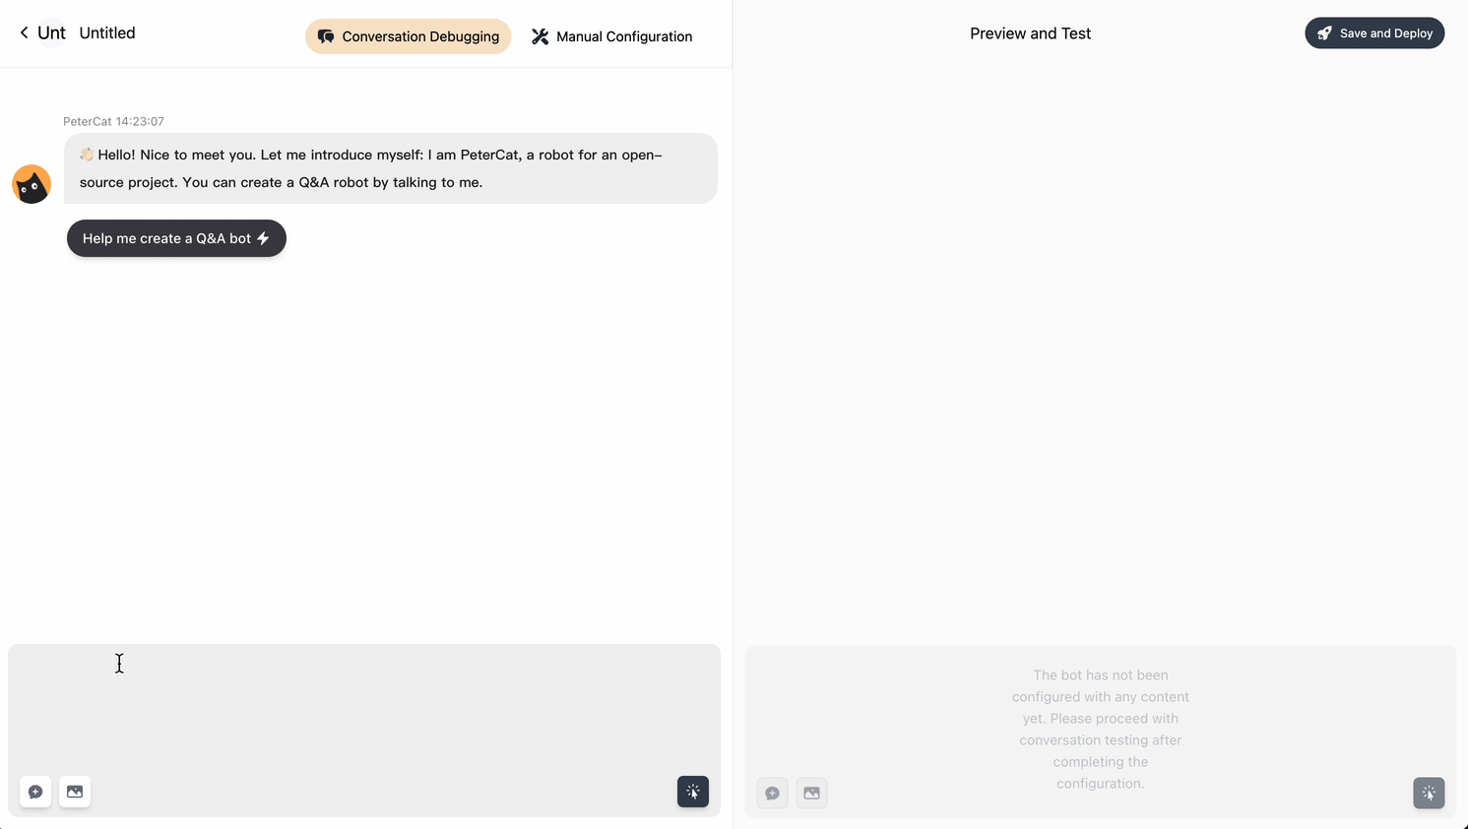Click the PeterCat cat avatar
Viewport: 1468px width, 829px height.
click(x=31, y=184)
